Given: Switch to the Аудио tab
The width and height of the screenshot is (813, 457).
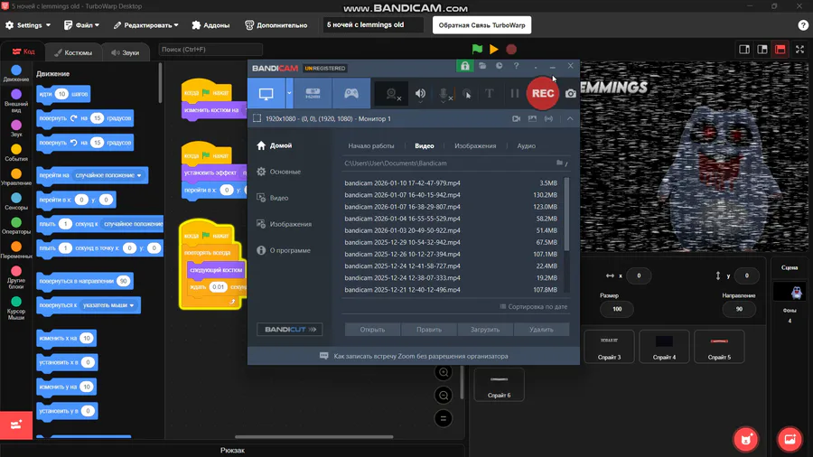Looking at the screenshot, I should (x=527, y=145).
